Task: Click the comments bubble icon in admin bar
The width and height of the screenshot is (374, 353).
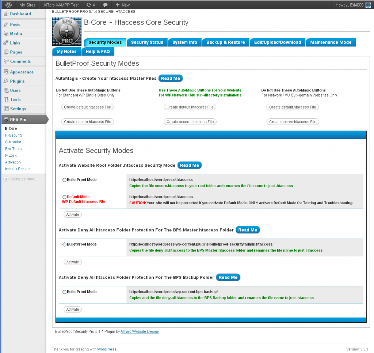Action: coord(106,5)
